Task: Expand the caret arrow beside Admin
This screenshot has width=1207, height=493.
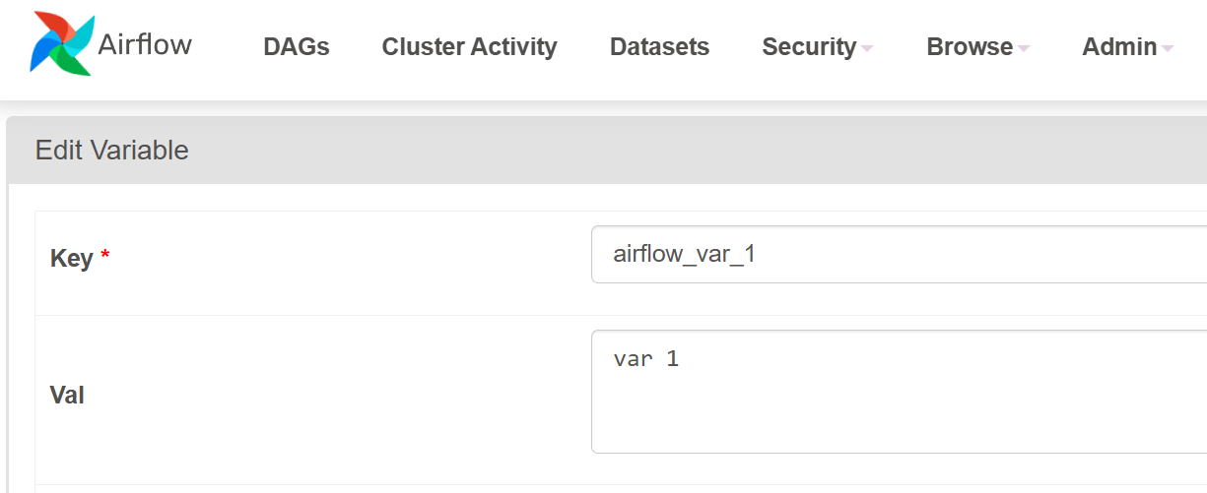Action: (x=1168, y=48)
